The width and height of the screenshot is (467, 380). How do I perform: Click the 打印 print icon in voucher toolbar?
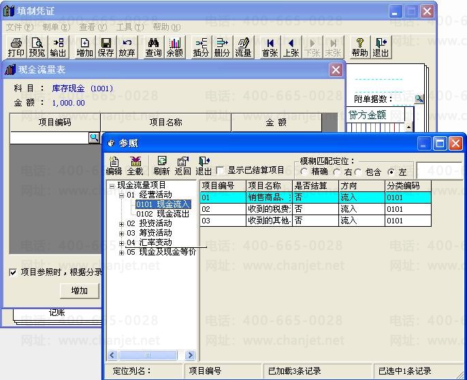pyautogui.click(x=16, y=47)
